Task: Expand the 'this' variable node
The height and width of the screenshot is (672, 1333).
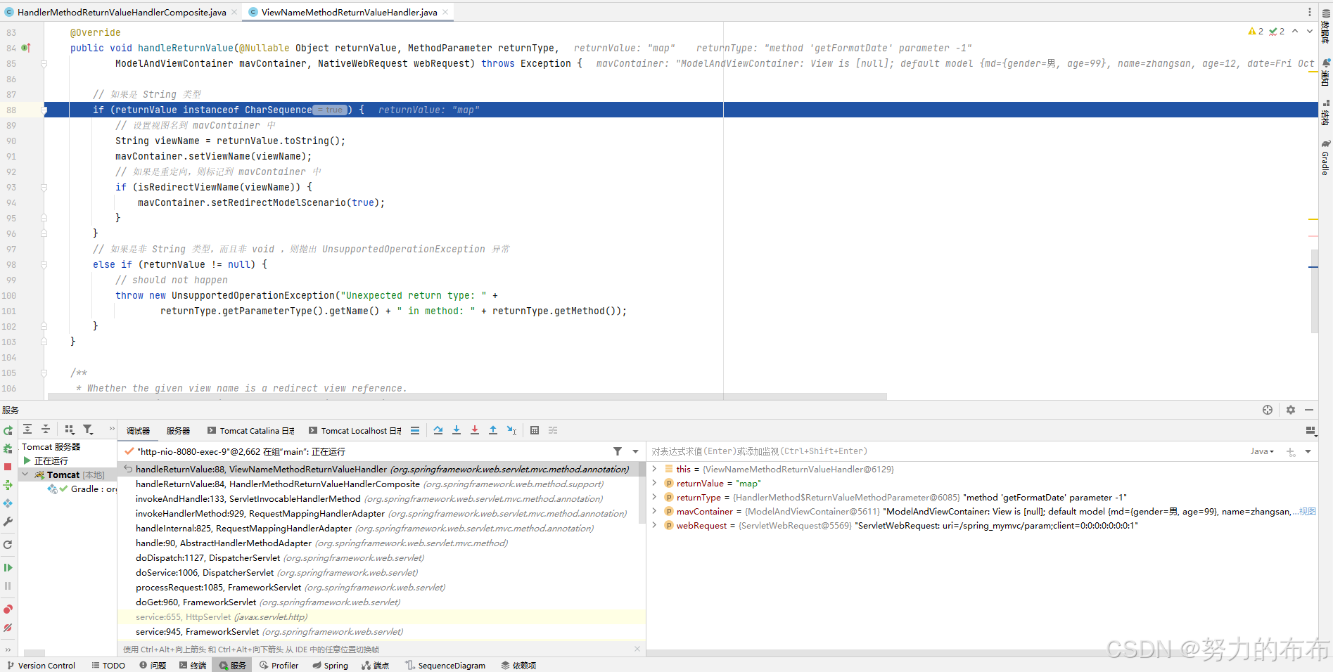Action: (654, 469)
